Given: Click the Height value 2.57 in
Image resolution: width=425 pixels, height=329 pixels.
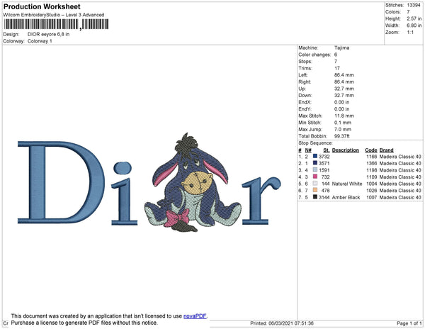Looking at the screenshot, I should (414, 18).
